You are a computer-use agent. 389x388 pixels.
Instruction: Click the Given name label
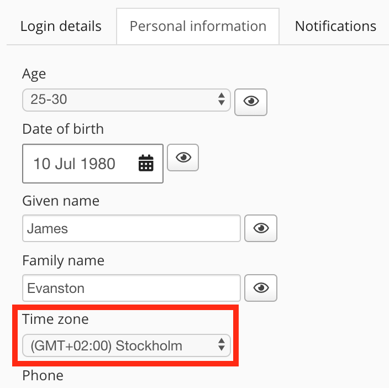(x=61, y=201)
